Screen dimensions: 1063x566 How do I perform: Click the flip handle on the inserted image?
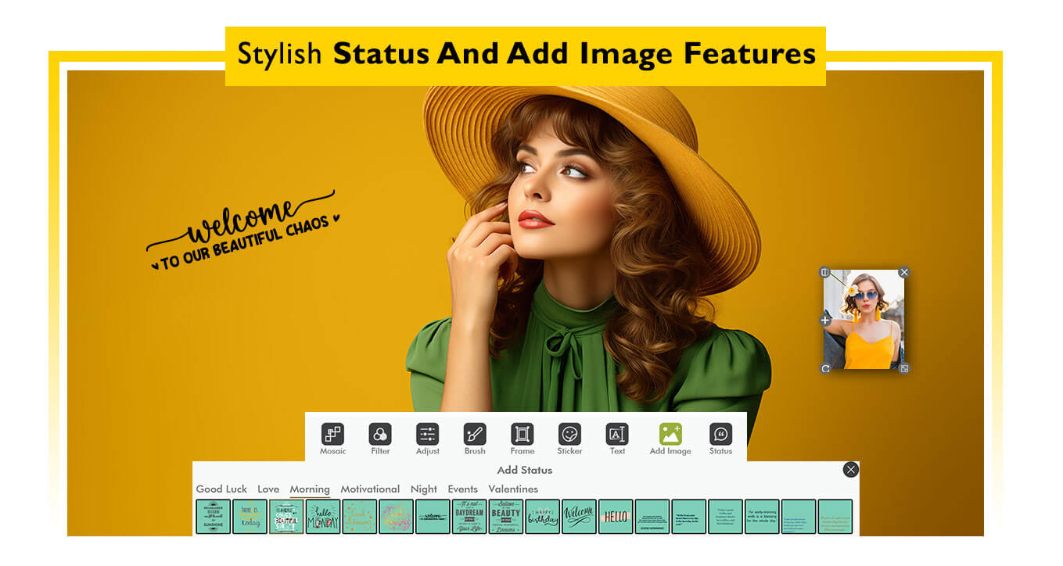(824, 272)
